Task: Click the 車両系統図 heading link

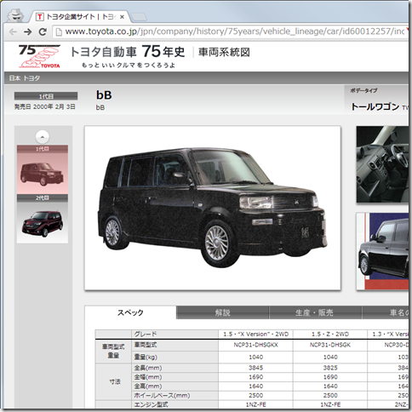Action: (x=224, y=52)
